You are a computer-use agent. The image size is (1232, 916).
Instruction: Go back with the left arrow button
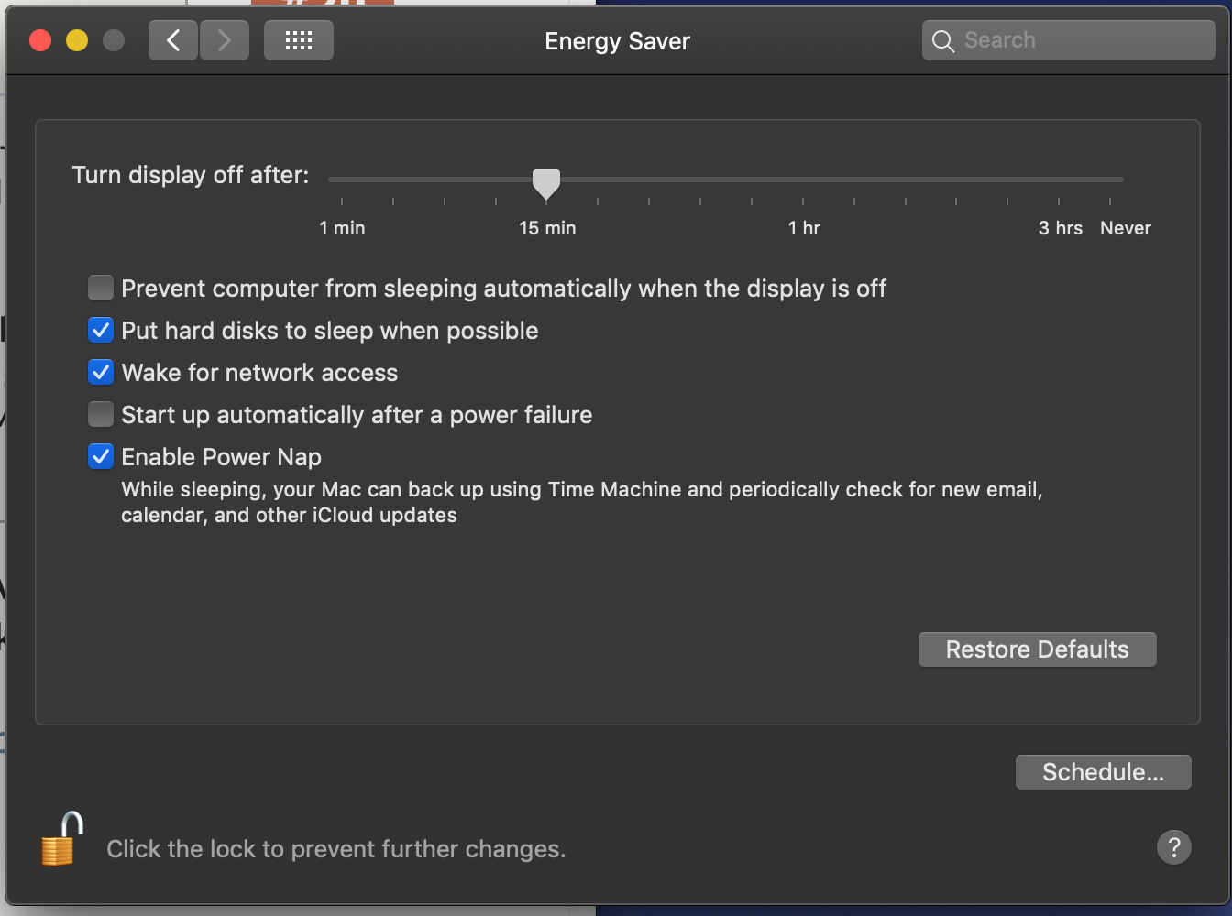point(173,40)
